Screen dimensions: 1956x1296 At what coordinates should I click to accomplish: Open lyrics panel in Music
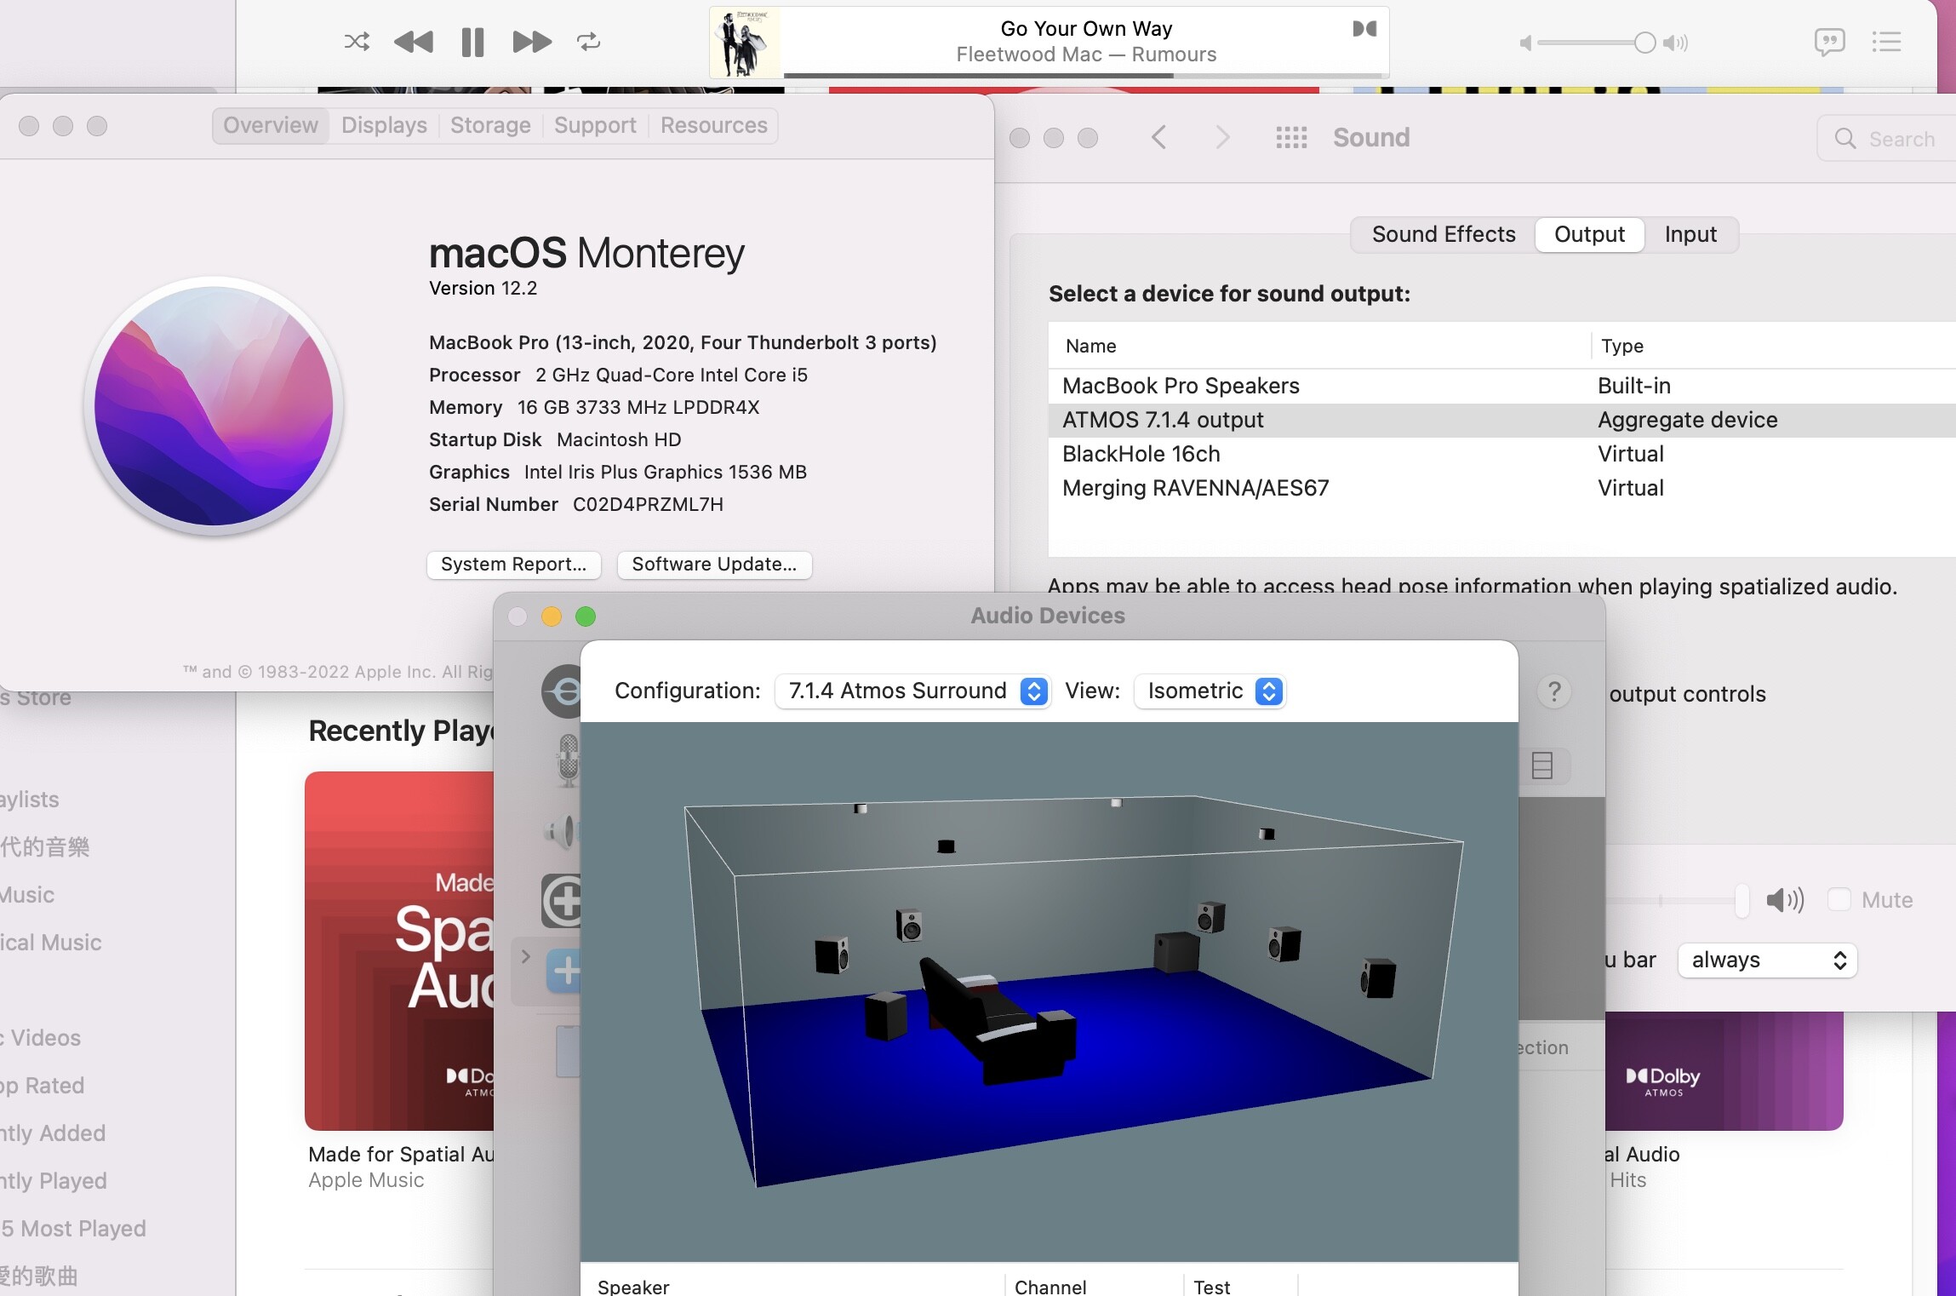pos(1829,42)
